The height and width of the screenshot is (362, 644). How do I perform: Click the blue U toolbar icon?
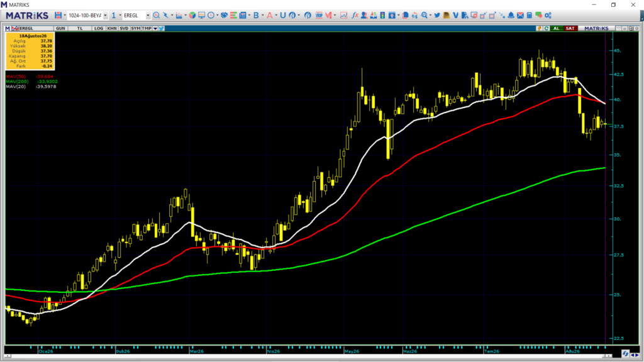[282, 15]
